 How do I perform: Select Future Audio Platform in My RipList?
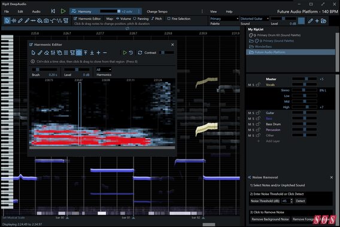point(290,52)
